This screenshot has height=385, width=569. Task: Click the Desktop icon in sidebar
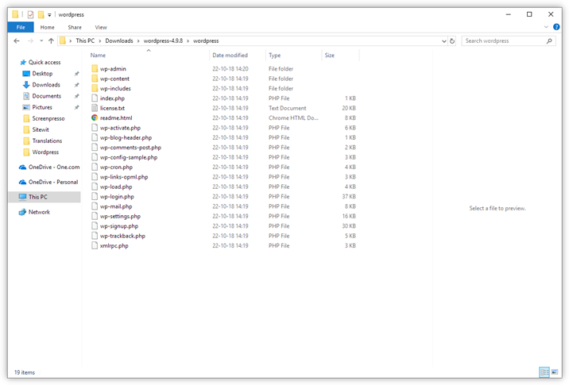click(x=26, y=74)
